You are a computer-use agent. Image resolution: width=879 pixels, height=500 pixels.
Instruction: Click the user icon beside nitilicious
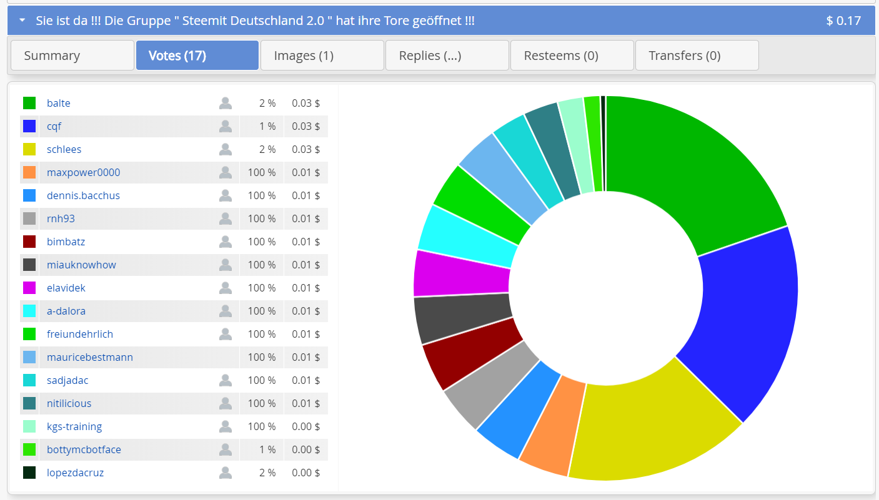click(226, 403)
